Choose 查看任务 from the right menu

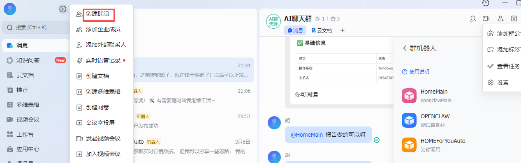(502, 66)
